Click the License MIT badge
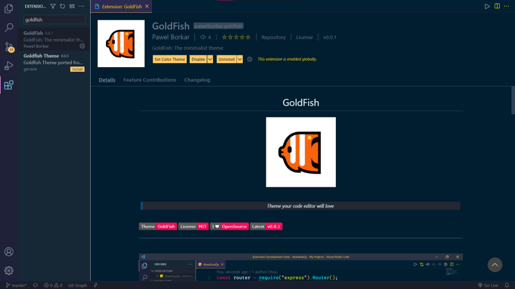Screen dimensions: 515x289 (x=194, y=227)
